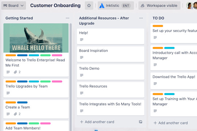Open the Board Inspiration card

[111, 54]
